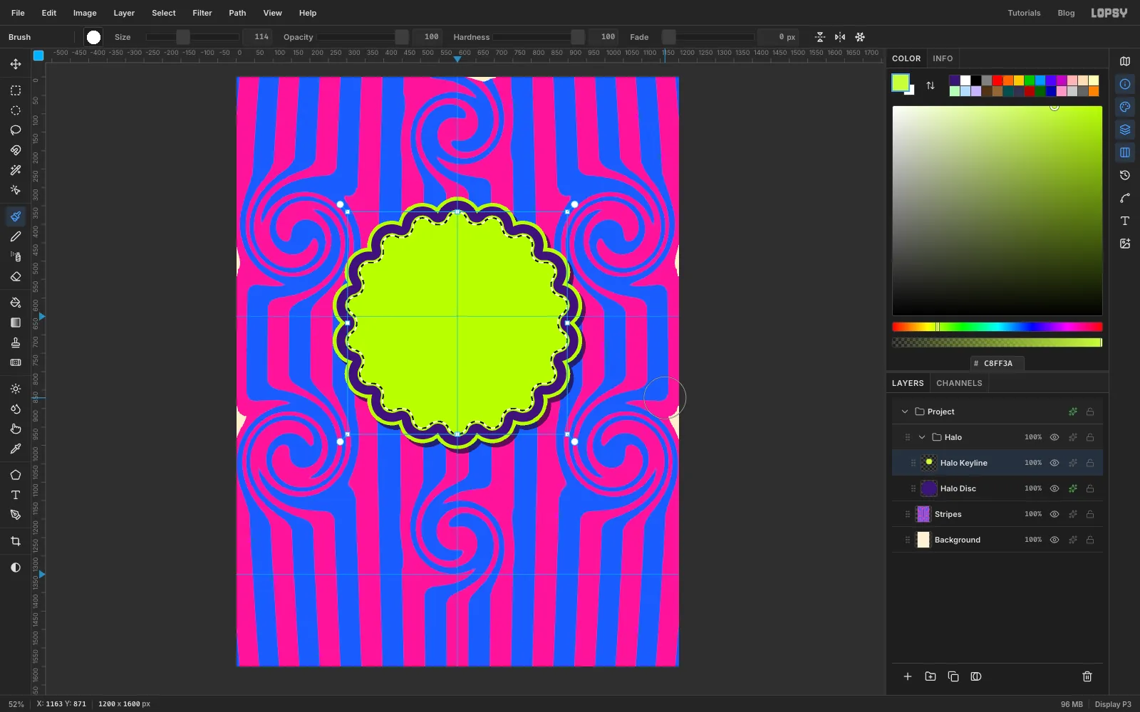Click the hex color field C8FF3A
Image resolution: width=1140 pixels, height=712 pixels.
(997, 363)
